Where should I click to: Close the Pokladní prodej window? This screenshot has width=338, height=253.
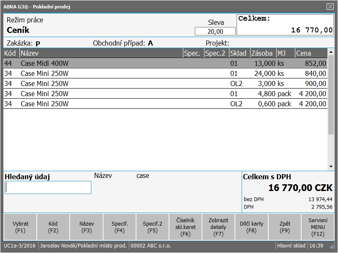tap(330, 6)
